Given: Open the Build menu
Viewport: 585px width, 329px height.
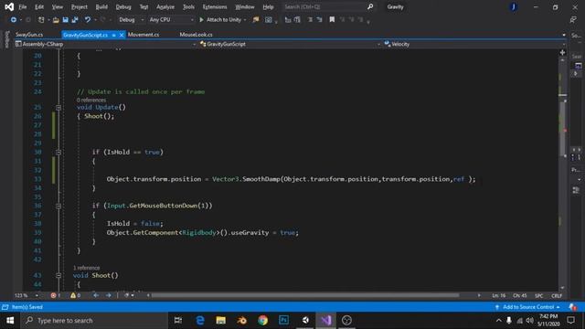Looking at the screenshot, I should 101,6.
